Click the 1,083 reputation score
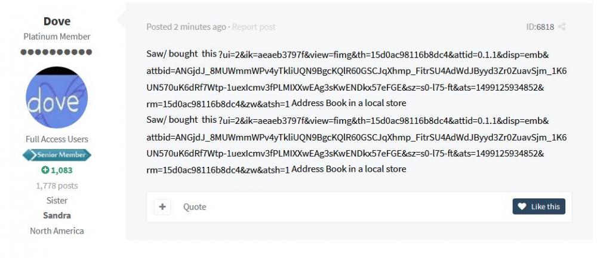 61,170
